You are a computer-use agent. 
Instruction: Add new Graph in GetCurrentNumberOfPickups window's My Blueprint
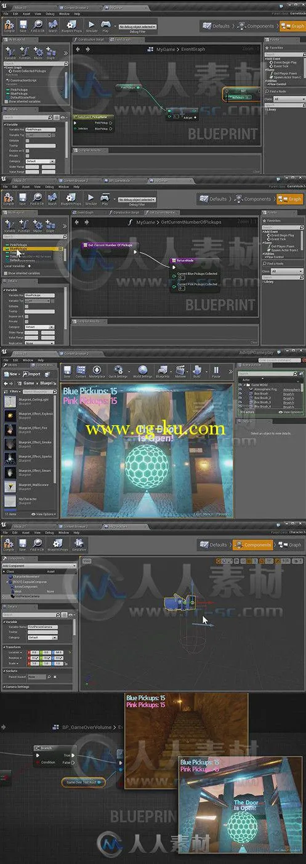click(x=51, y=227)
